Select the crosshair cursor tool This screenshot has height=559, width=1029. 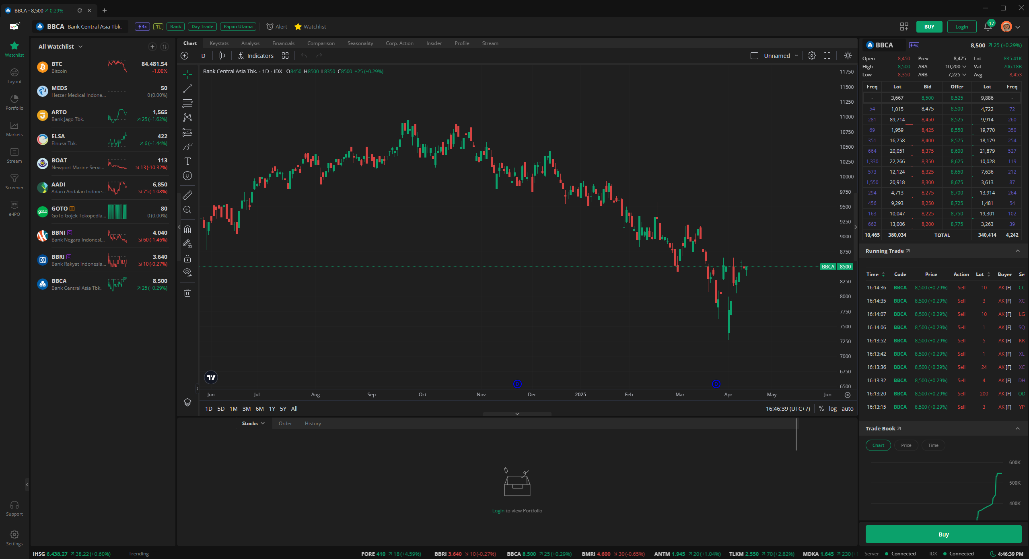tap(187, 74)
